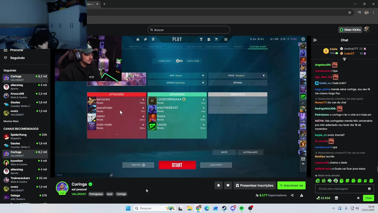Open Spotify from the taskbar

coord(242,208)
